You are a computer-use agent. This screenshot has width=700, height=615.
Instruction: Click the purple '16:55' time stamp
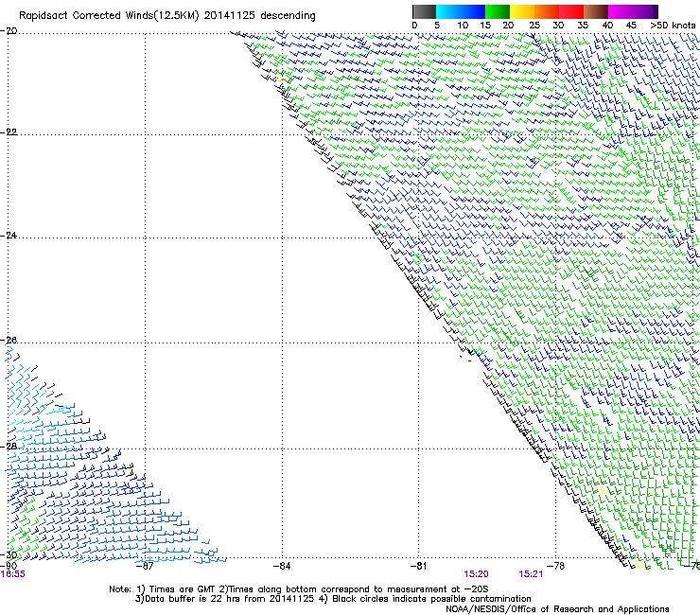pyautogui.click(x=13, y=574)
